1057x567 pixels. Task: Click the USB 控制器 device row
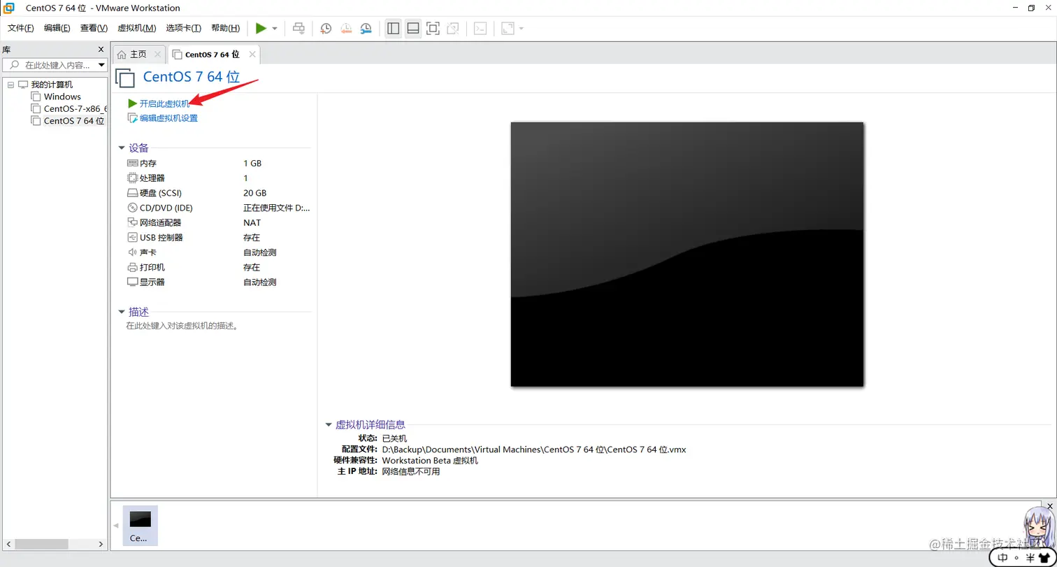pyautogui.click(x=218, y=238)
